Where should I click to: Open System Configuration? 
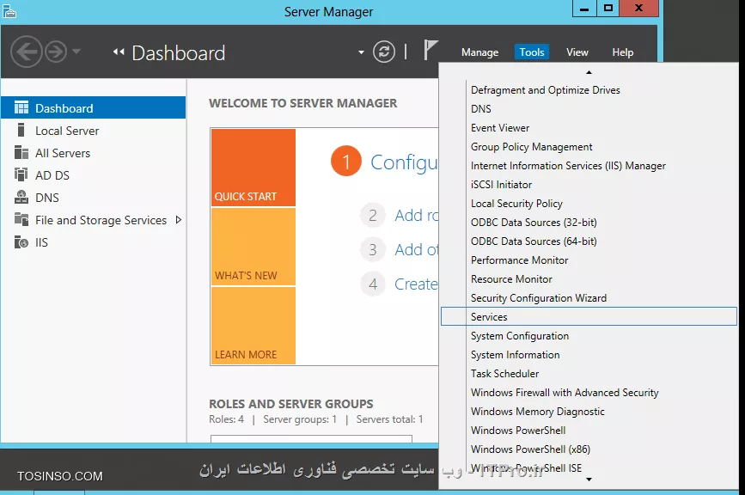click(589, 336)
